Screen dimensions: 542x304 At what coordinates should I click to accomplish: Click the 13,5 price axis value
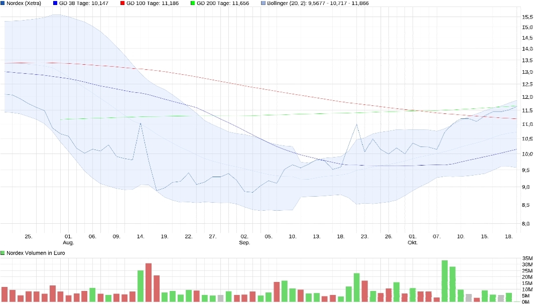527,61
